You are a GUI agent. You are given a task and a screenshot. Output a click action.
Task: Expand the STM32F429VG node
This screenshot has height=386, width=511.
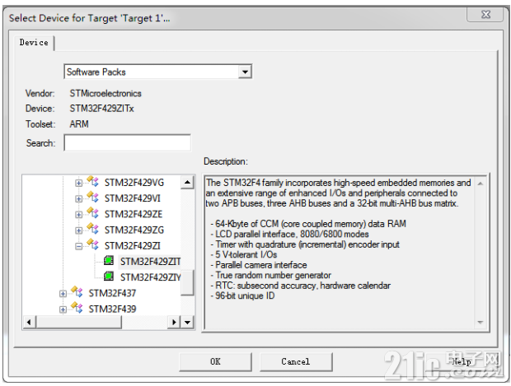click(78, 183)
